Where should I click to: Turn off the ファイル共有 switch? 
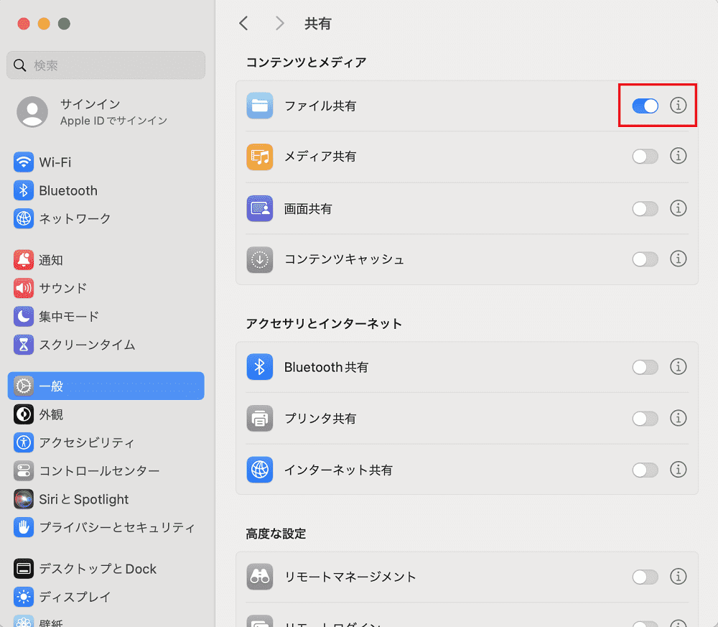coord(645,106)
